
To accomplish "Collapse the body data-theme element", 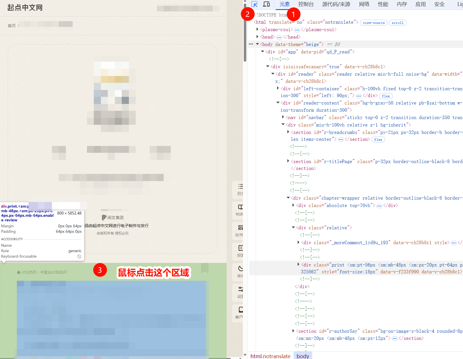I will [x=257, y=44].
